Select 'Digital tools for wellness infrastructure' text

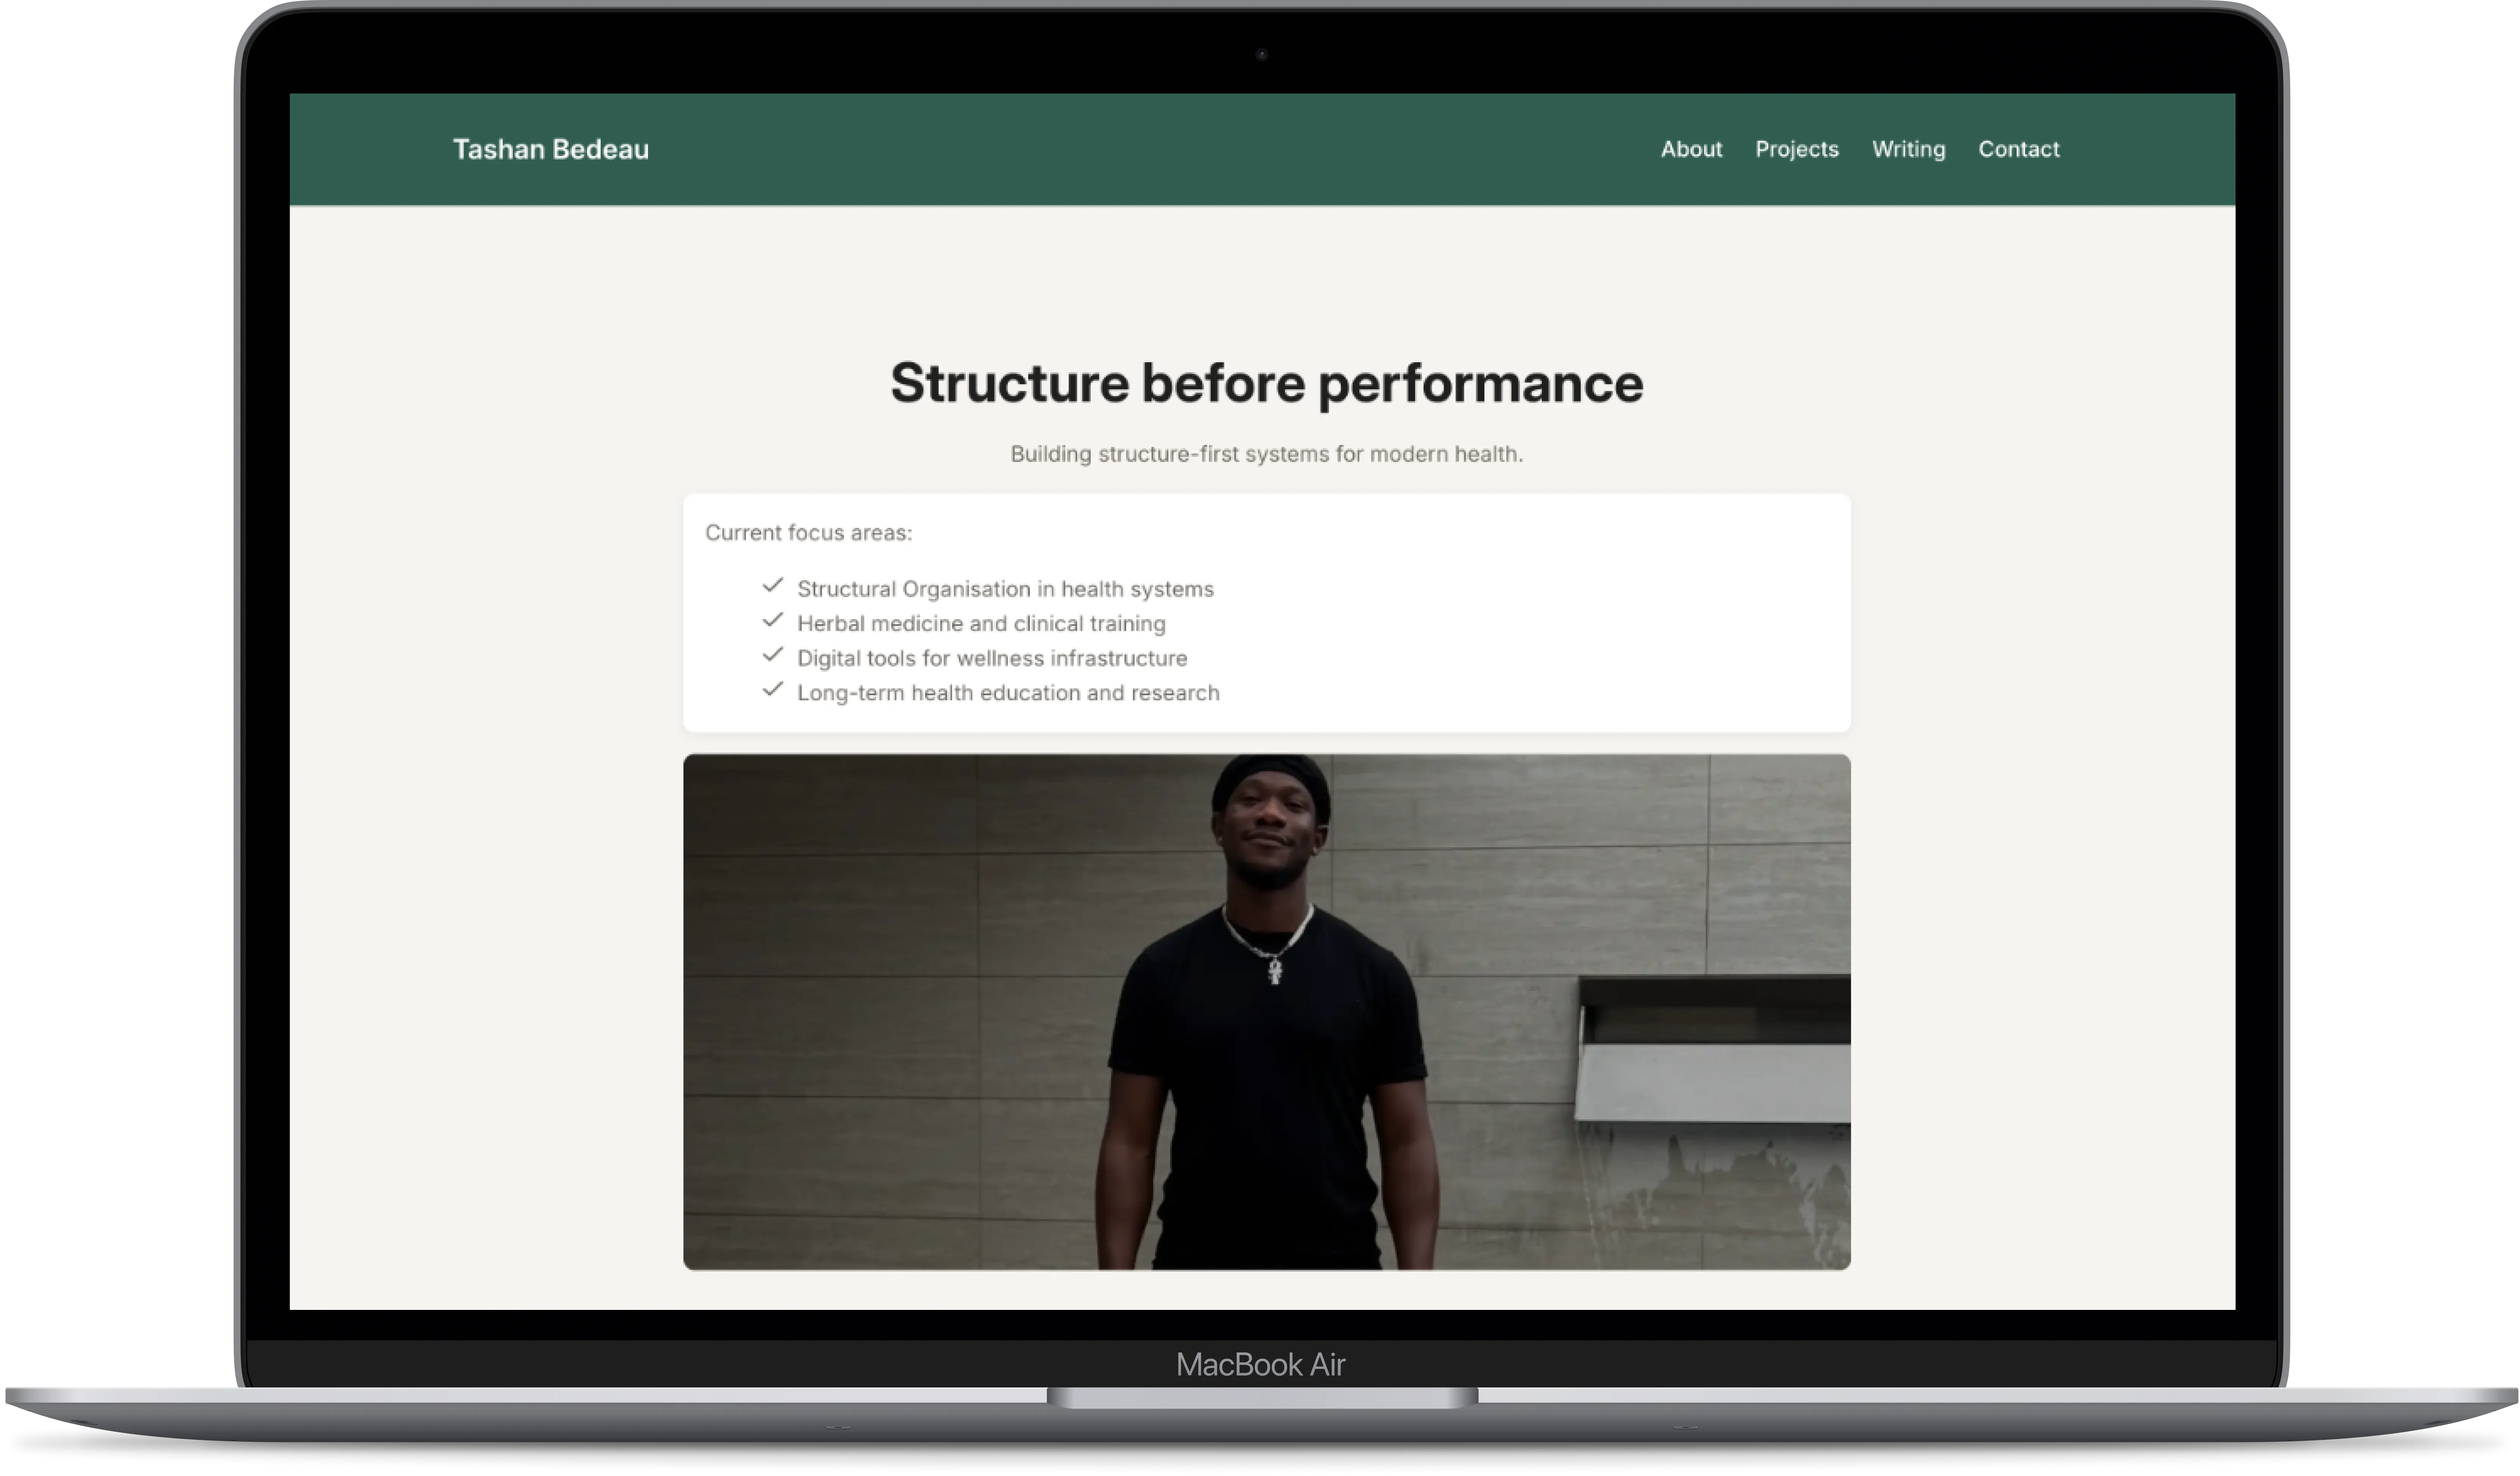coord(992,658)
